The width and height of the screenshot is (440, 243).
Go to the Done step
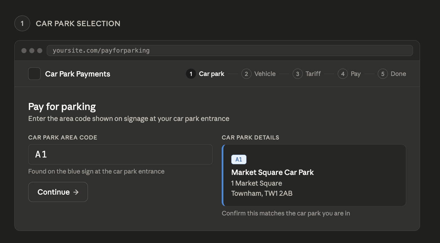coord(392,74)
